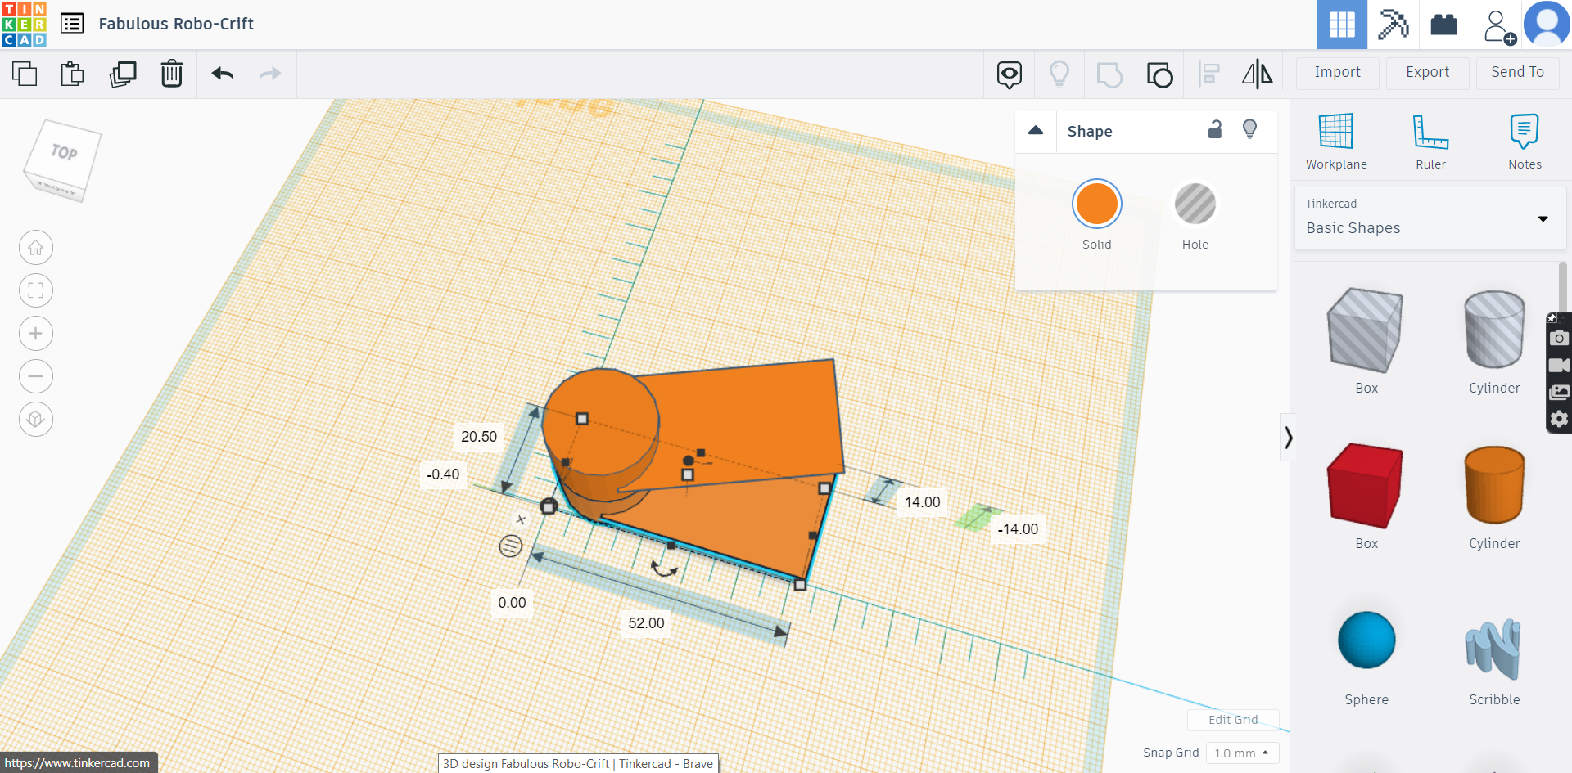Edit the -0.40 dimension value

pyautogui.click(x=443, y=474)
